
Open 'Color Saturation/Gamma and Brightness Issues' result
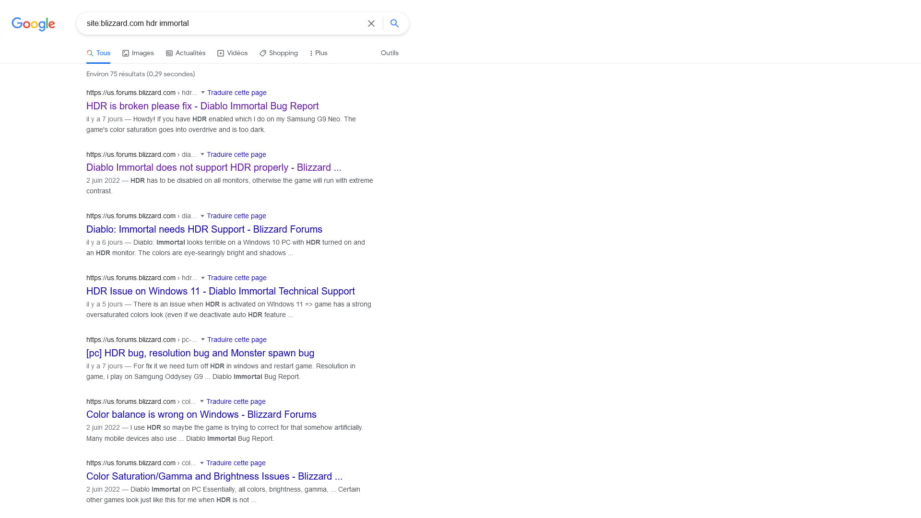(x=214, y=476)
